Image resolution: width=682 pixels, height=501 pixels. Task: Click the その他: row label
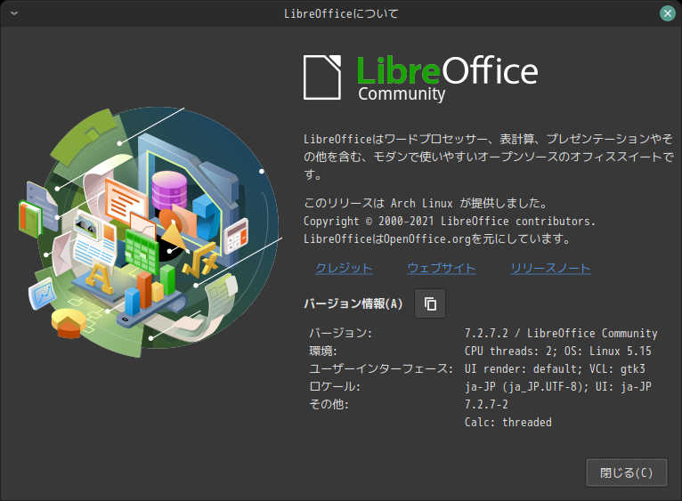[329, 405]
